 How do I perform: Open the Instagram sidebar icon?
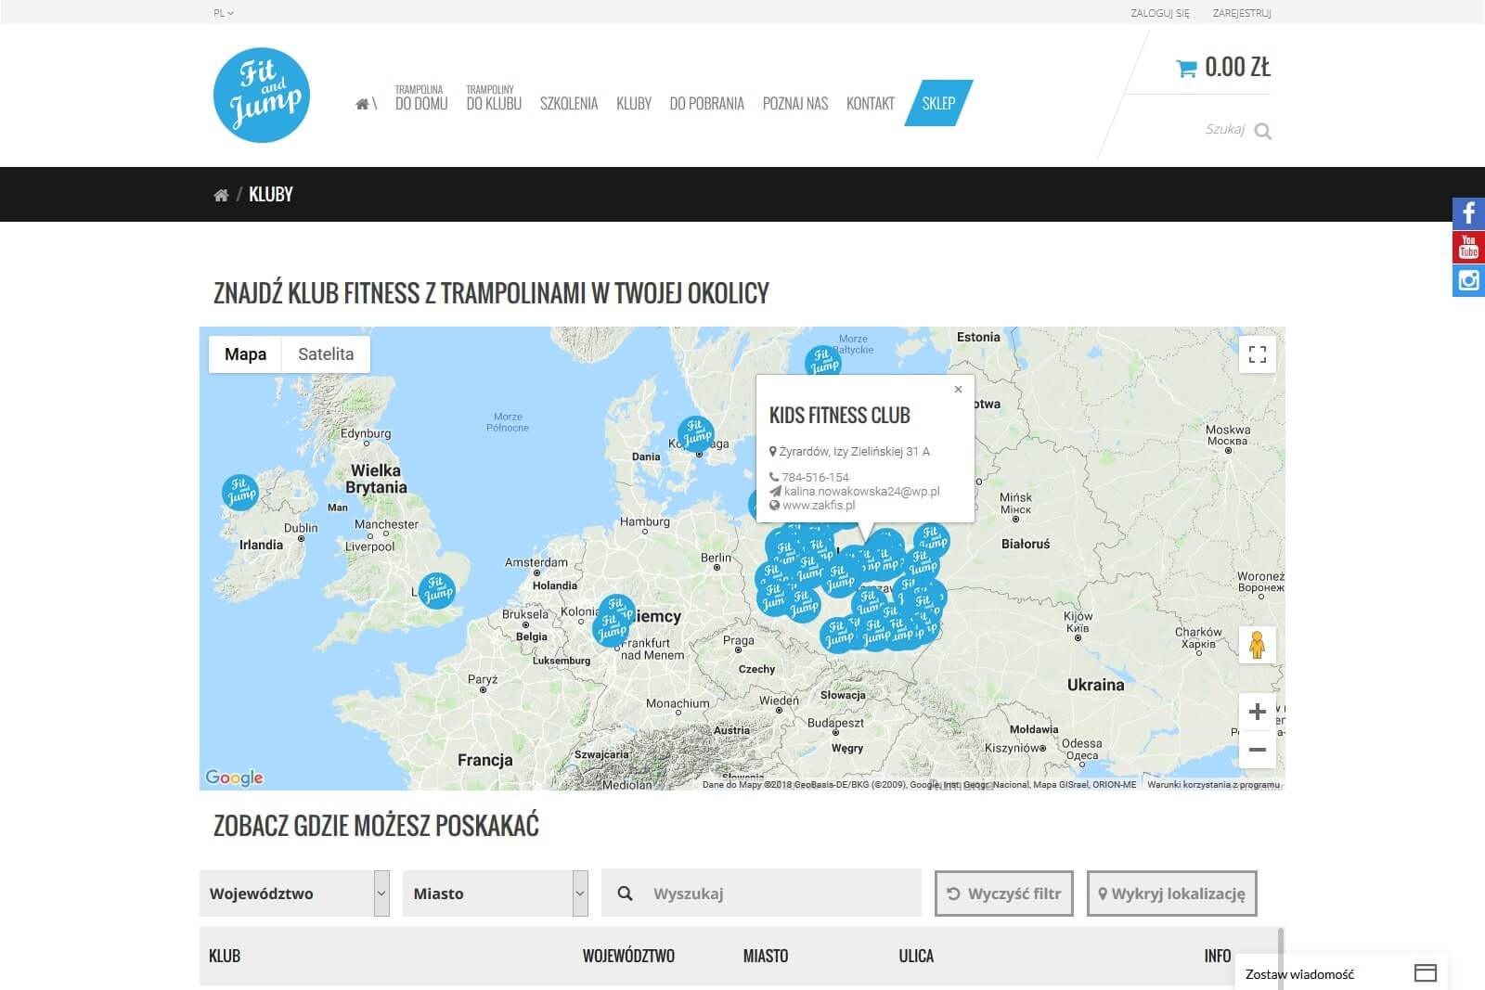click(1468, 280)
